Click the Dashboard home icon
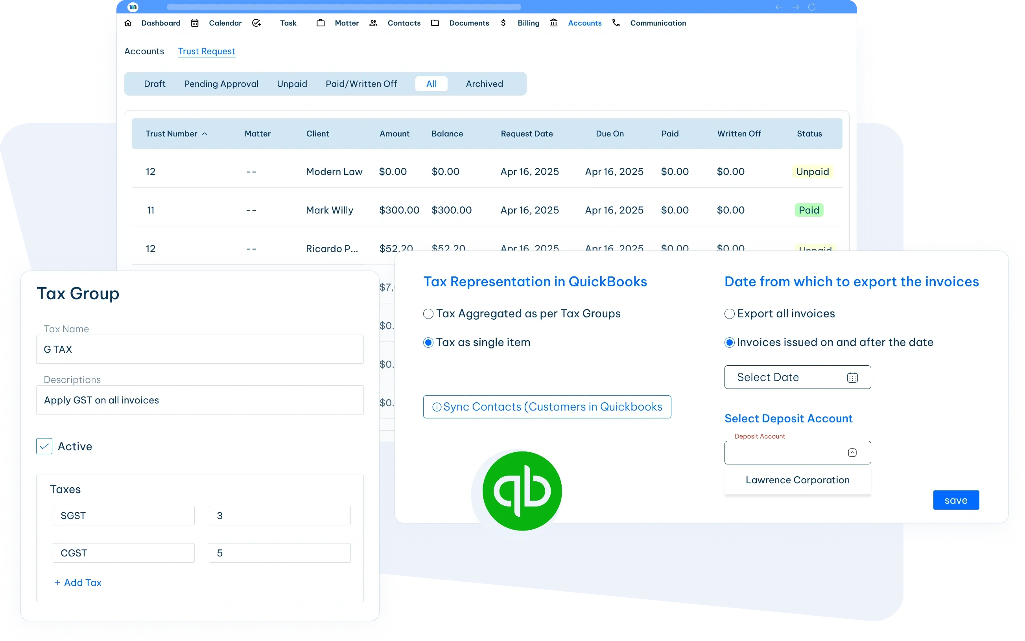1025x641 pixels. (x=128, y=23)
